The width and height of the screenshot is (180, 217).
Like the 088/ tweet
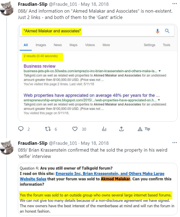click(x=75, y=129)
